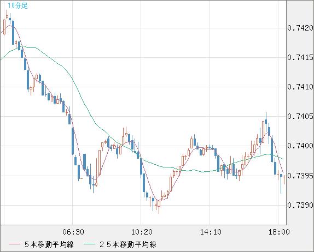Image resolution: width=314 pixels, height=252 pixels.
Task: Click the 0.7420 price axis label
Action: 300,28
